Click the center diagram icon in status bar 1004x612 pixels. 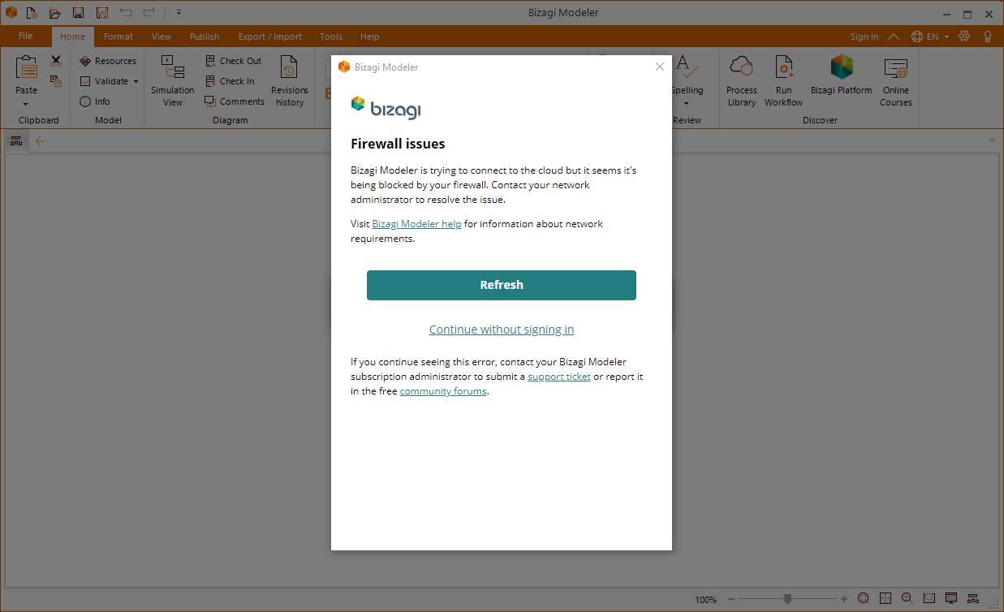point(886,599)
